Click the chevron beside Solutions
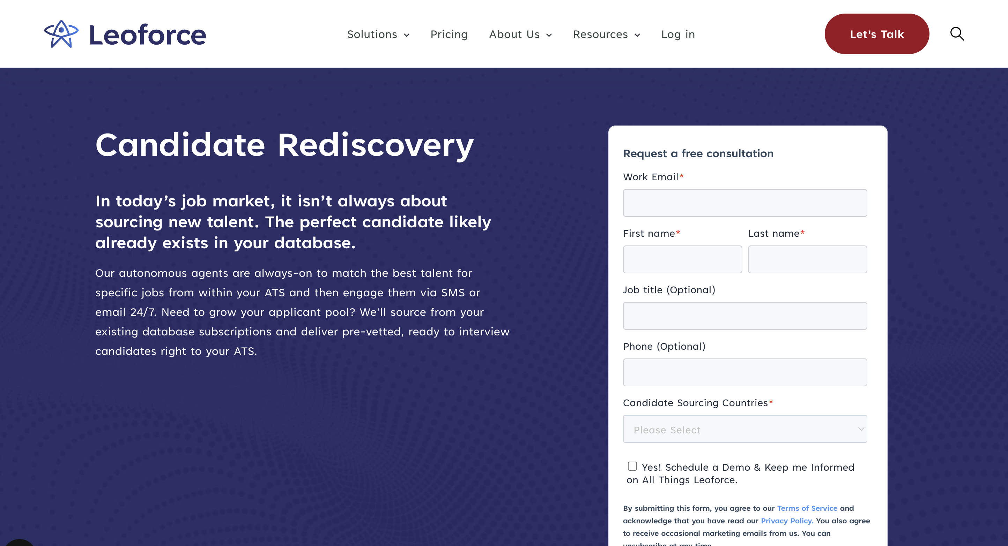Image resolution: width=1008 pixels, height=546 pixels. coord(407,35)
